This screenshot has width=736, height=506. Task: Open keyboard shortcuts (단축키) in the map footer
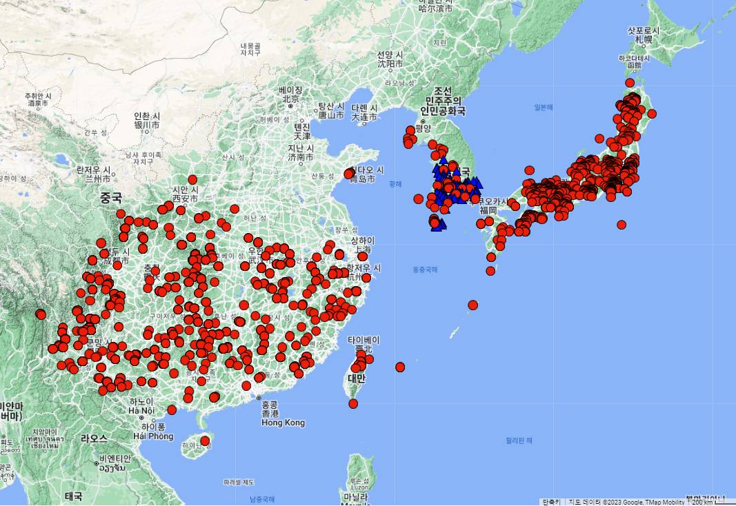click(x=552, y=501)
